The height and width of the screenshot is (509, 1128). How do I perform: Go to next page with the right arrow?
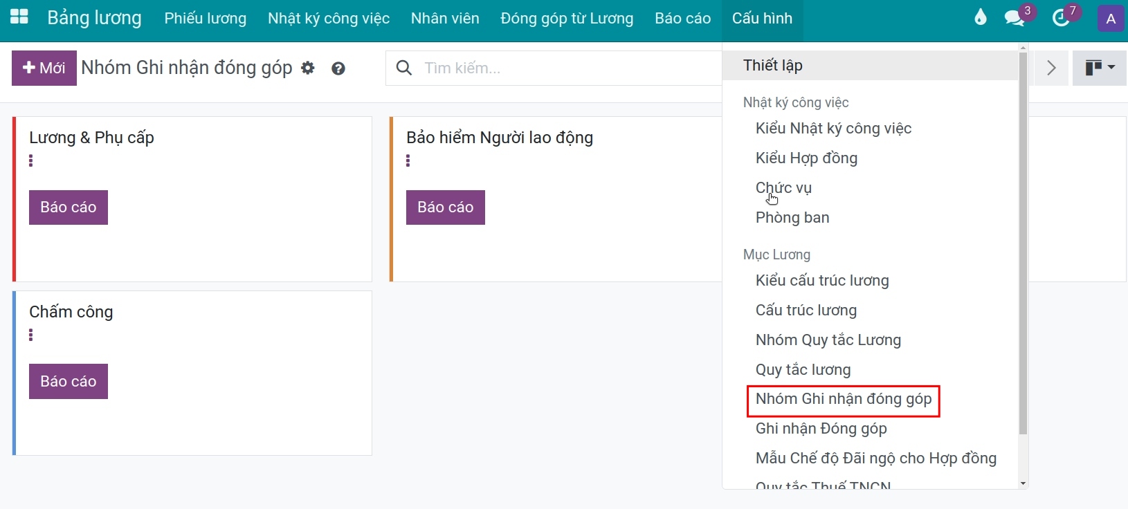(x=1051, y=68)
